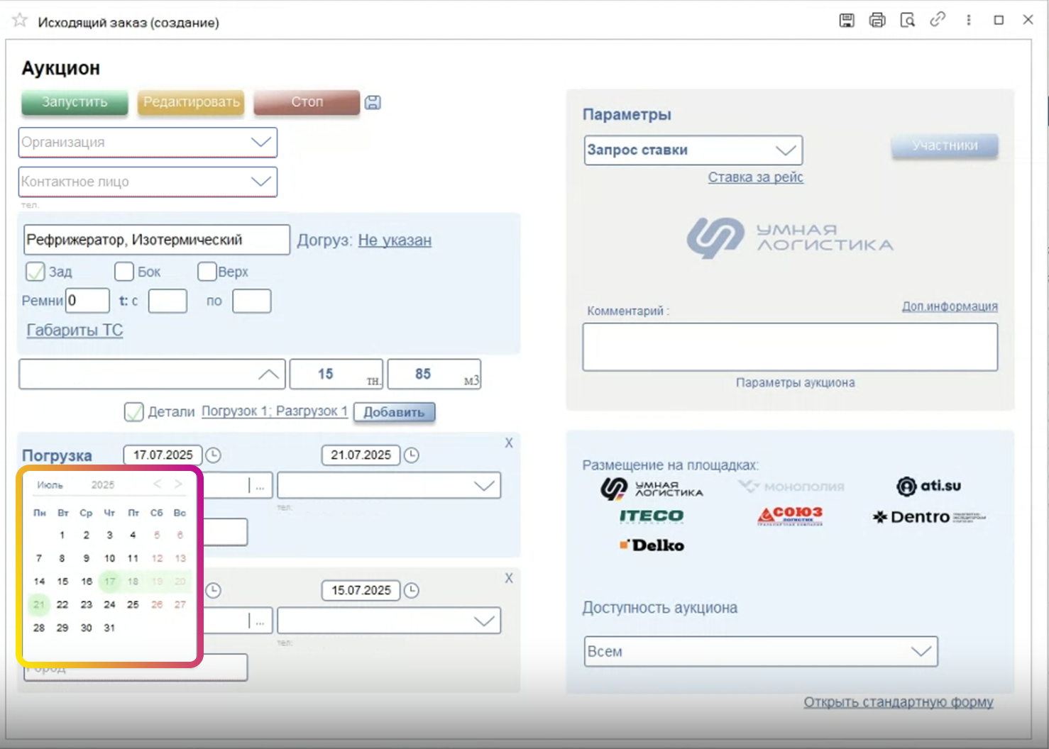Click Погрузок 1; Разгрузок 1 link
Image resolution: width=1049 pixels, height=749 pixels.
click(x=275, y=411)
